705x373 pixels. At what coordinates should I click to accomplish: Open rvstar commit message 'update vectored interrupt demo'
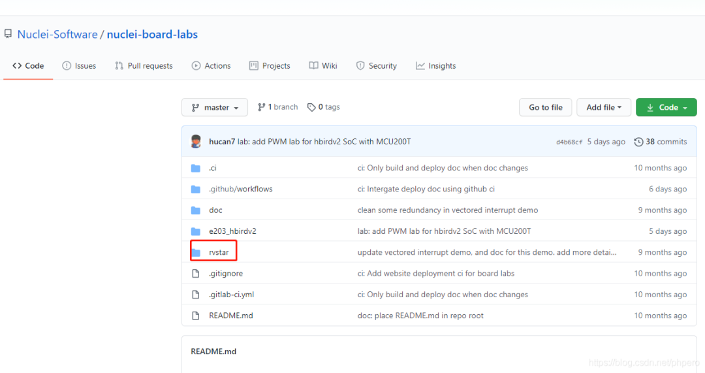tap(487, 252)
